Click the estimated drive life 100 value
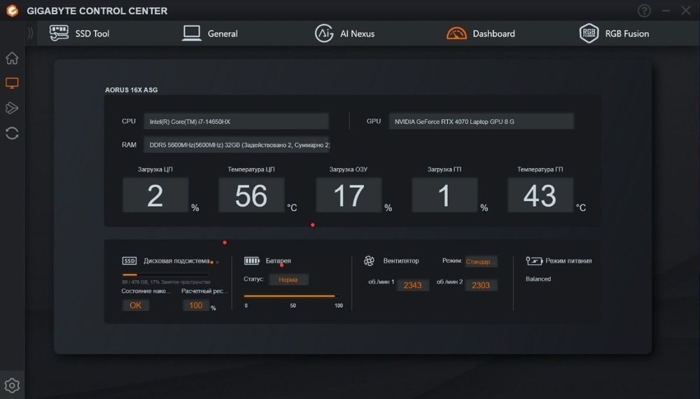Screen dimensions: 700x399 (196, 305)
